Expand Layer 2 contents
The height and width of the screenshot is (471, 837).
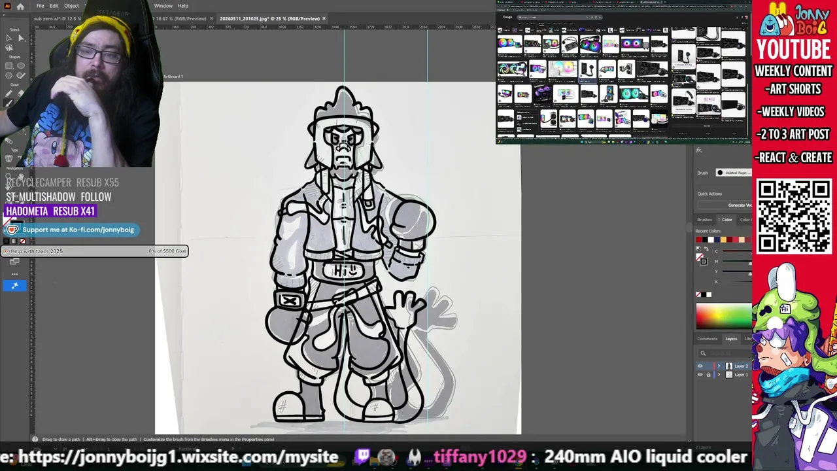(x=719, y=366)
